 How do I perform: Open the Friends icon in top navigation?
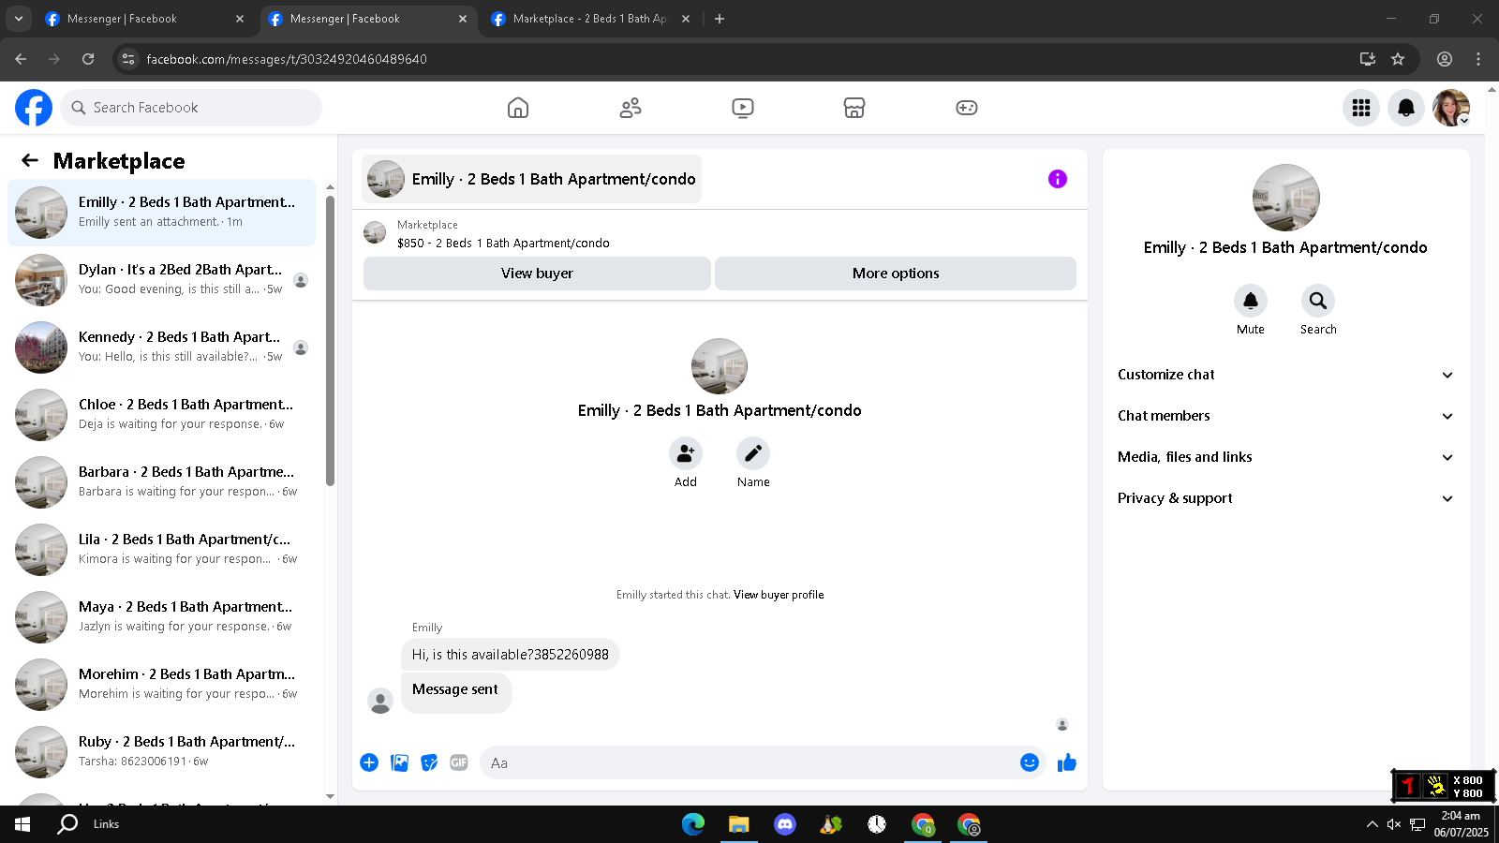(631, 108)
